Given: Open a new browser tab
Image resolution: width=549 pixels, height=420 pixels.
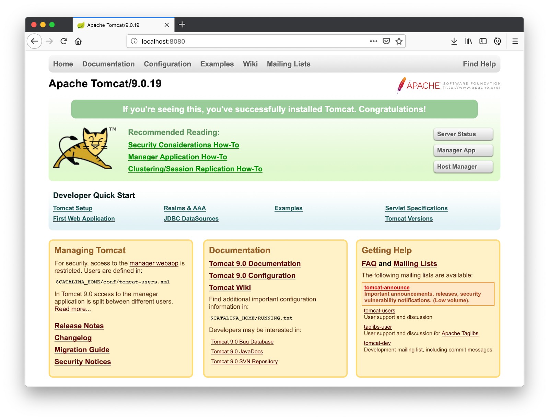Looking at the screenshot, I should (182, 24).
